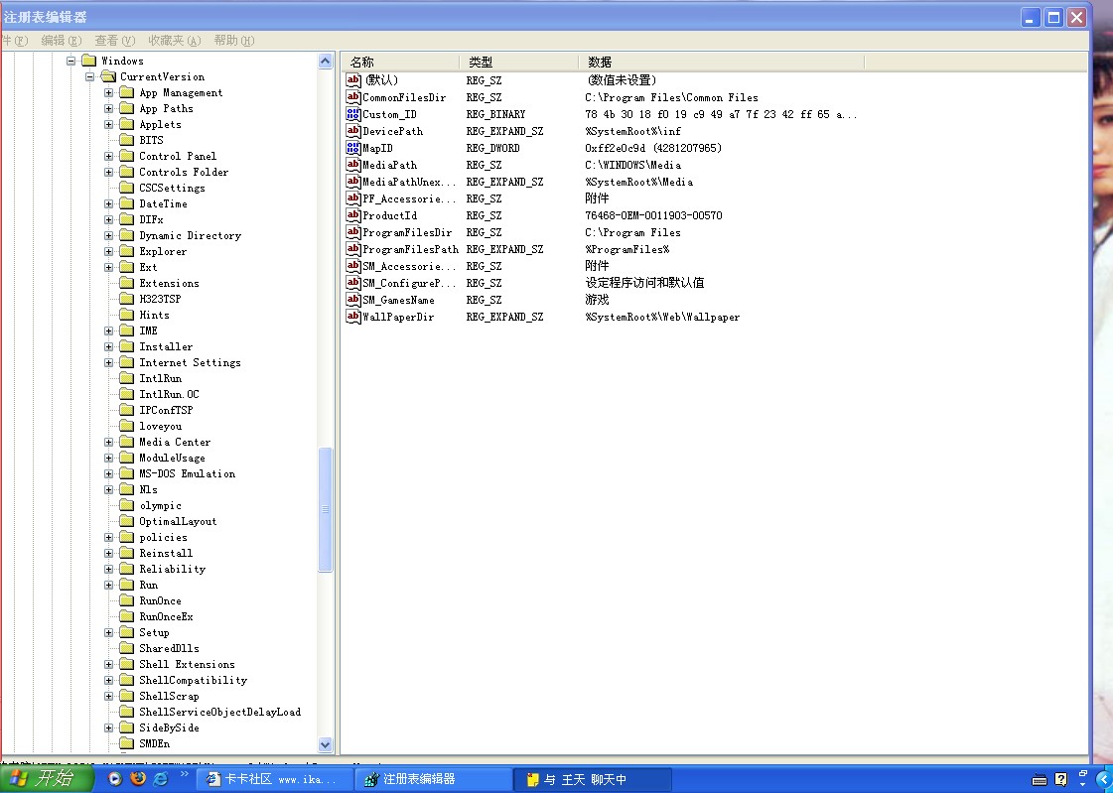Expand the Shell Extensions key
The width and height of the screenshot is (1113, 793).
pos(108,664)
